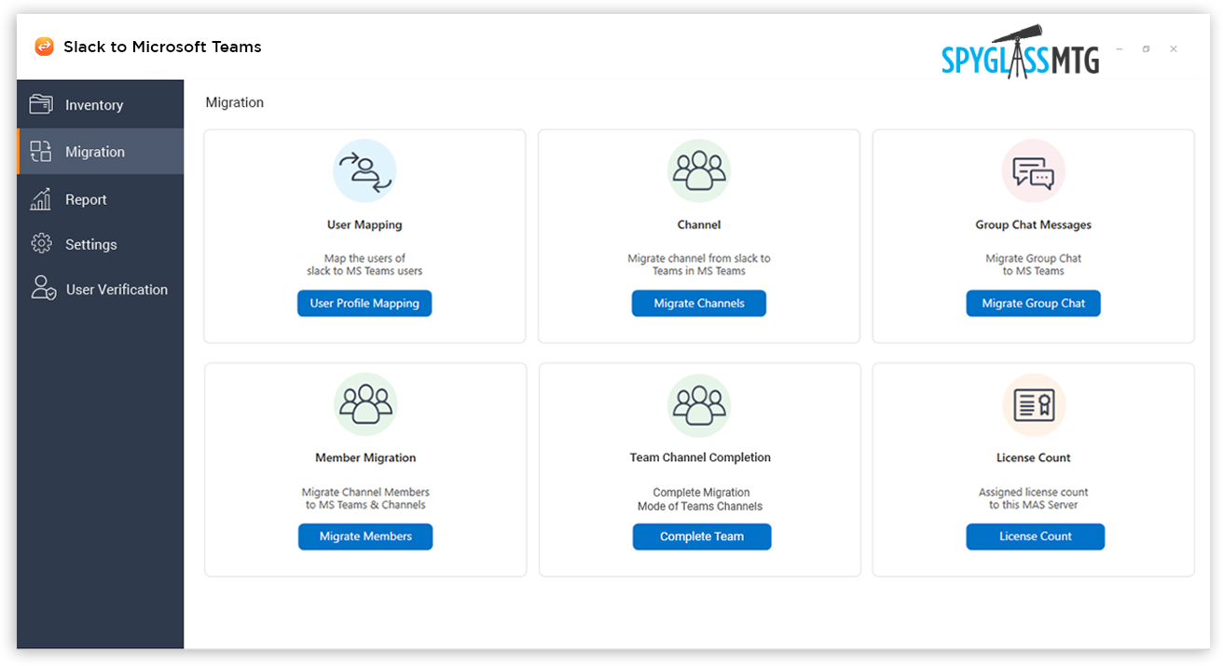Click the Migrate Members button
1223x666 pixels.
click(365, 537)
